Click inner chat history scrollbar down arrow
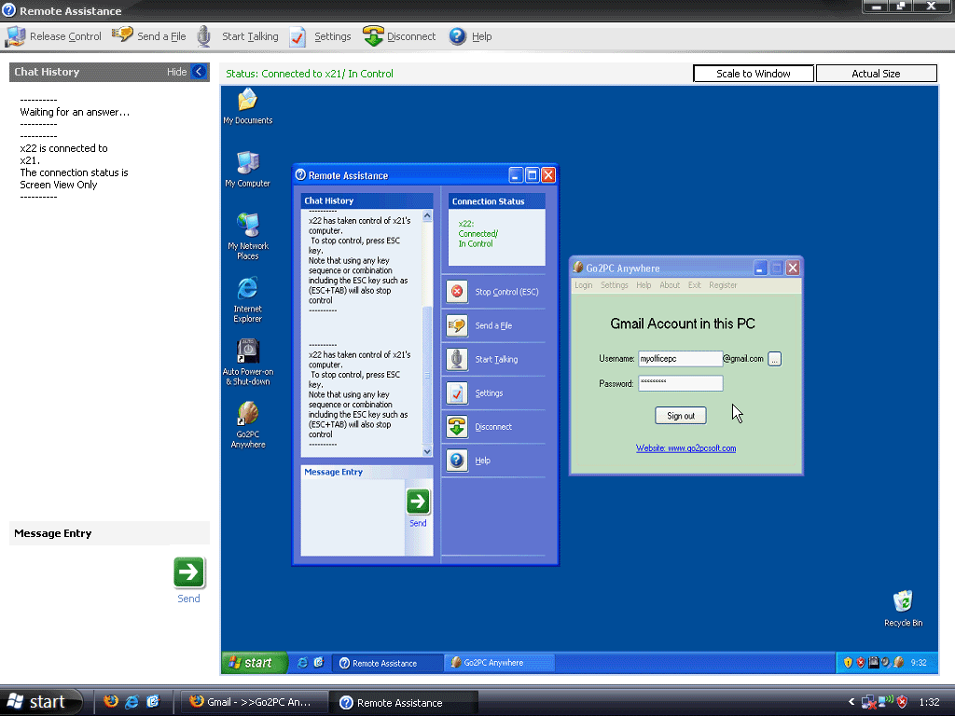The image size is (955, 716). click(427, 451)
